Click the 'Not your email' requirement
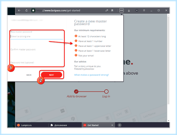177x135 pixels. 86,56
